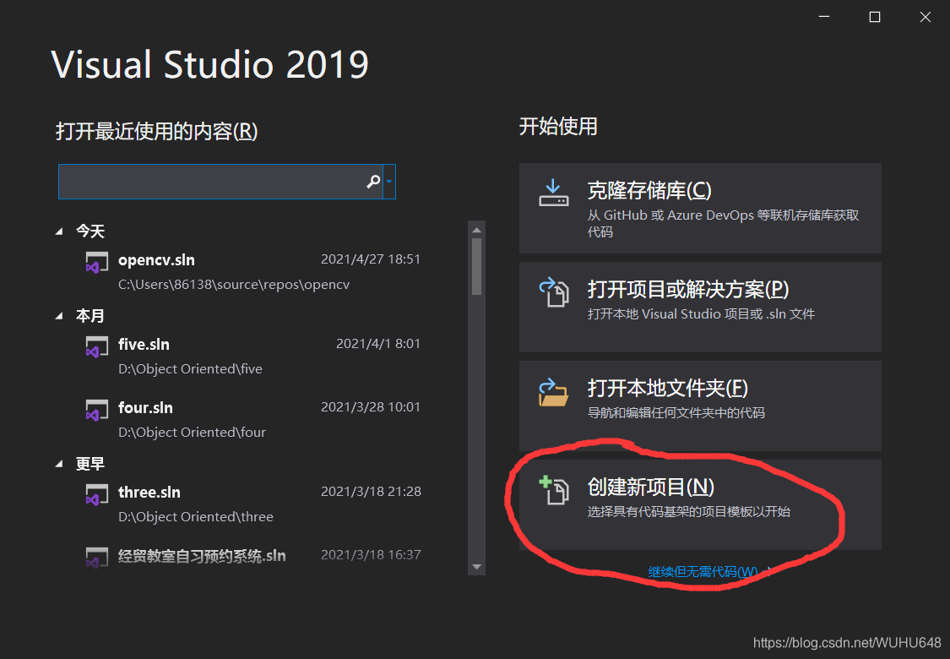Click the create new project icon
Screen dimensions: 950x659
(554, 490)
